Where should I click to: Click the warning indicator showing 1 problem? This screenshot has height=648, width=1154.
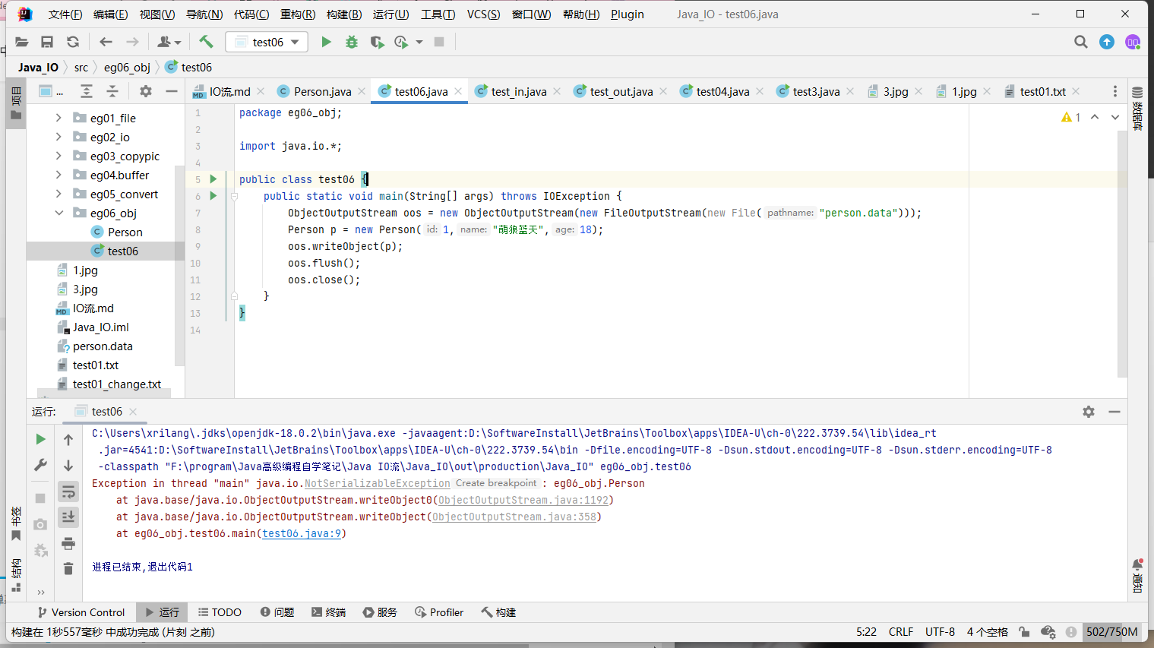[x=1071, y=117]
